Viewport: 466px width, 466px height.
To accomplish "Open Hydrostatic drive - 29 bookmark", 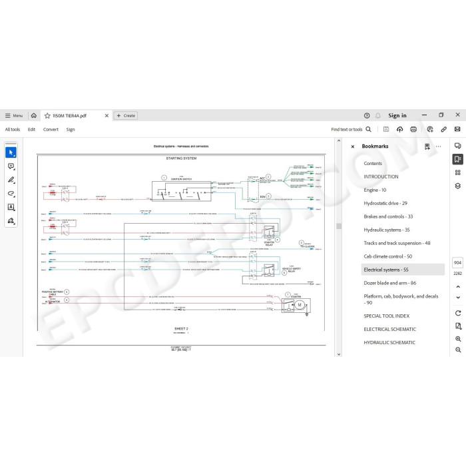I will click(x=385, y=203).
